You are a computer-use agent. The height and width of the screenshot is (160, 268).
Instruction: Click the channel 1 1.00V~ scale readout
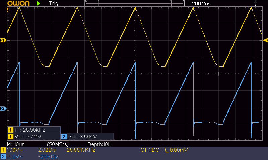pyautogui.click(x=14, y=150)
